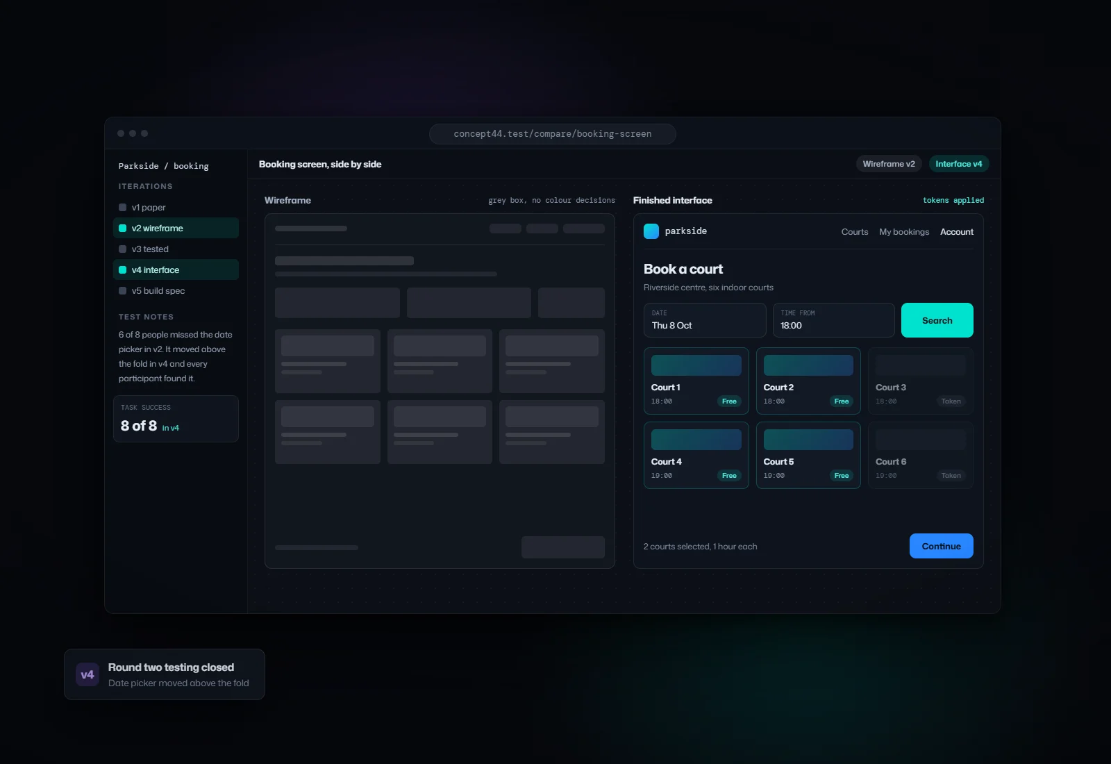Select the Court 2 card

point(808,381)
